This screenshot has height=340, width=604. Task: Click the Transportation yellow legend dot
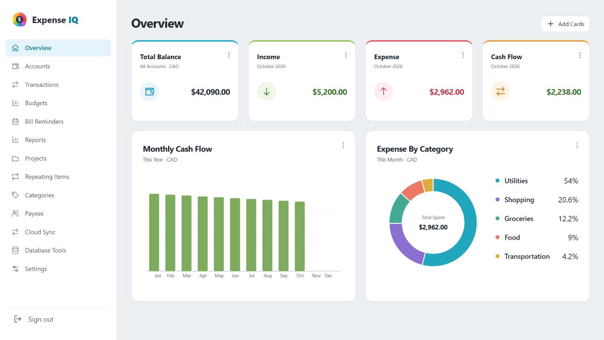497,256
